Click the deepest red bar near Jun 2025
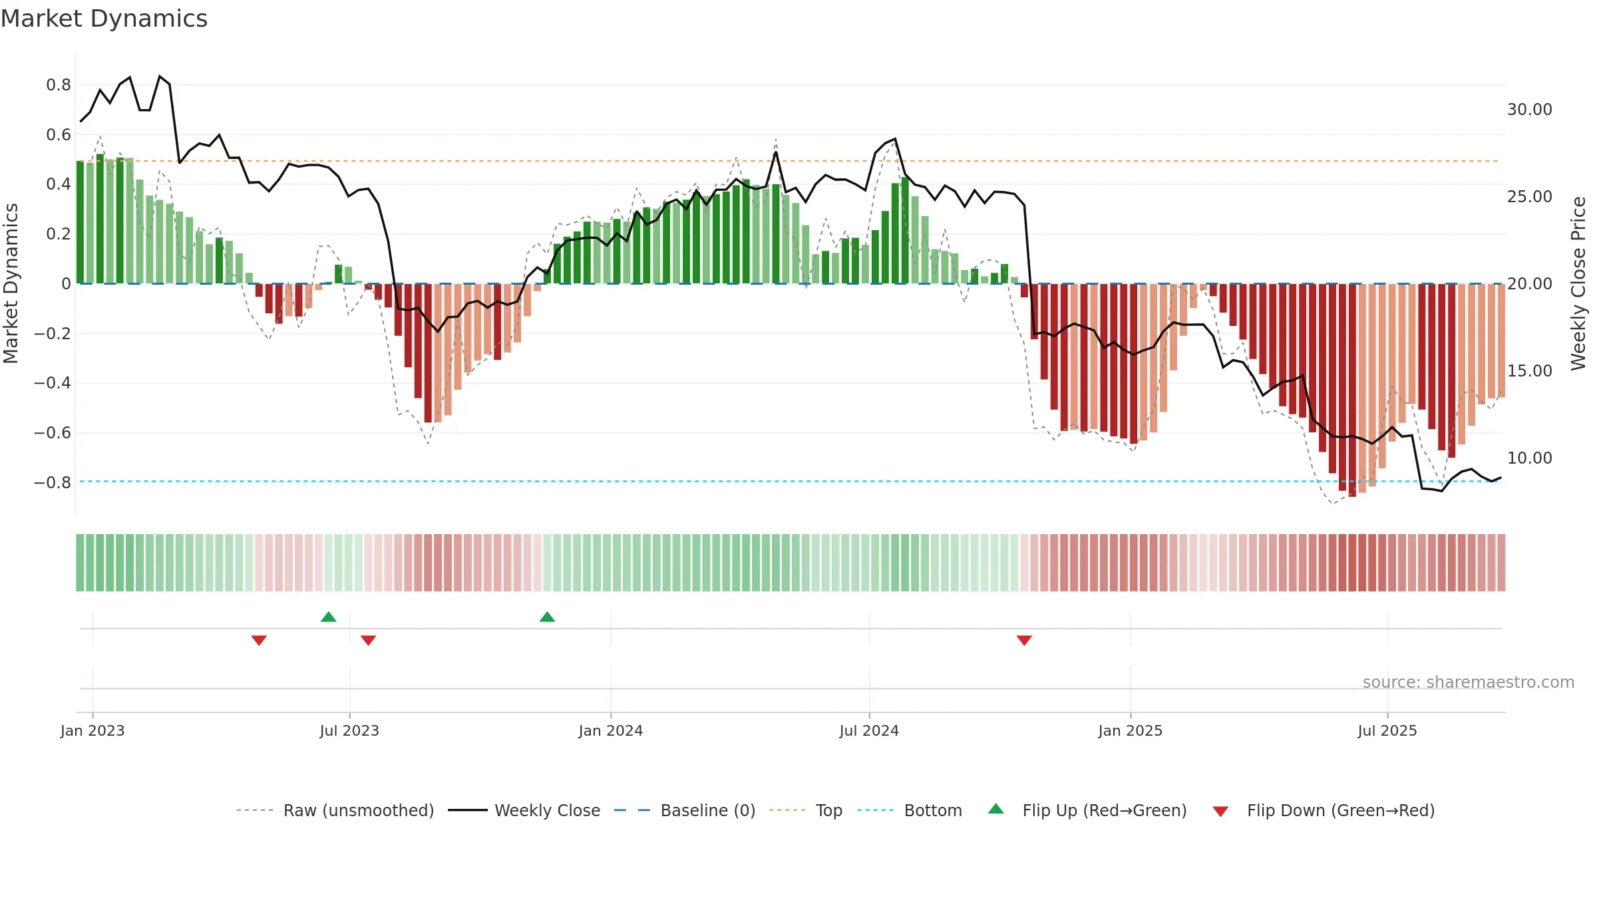1597x898 pixels. pos(1352,390)
